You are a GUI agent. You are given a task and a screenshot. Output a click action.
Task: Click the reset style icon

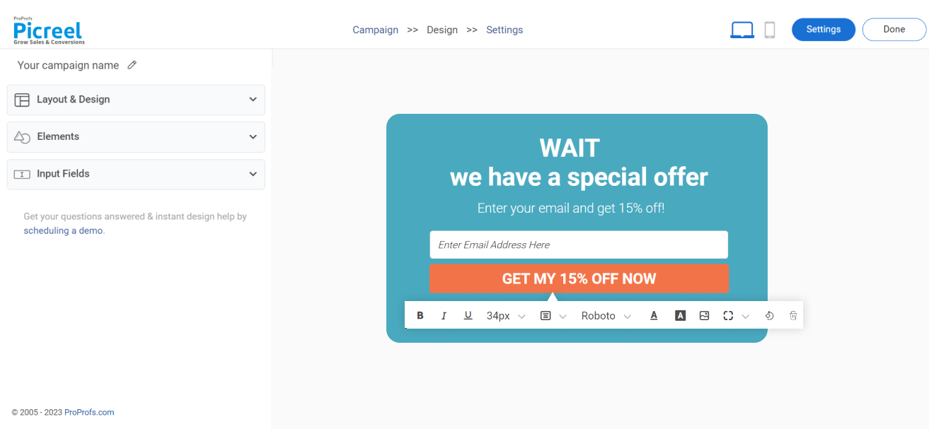click(769, 316)
